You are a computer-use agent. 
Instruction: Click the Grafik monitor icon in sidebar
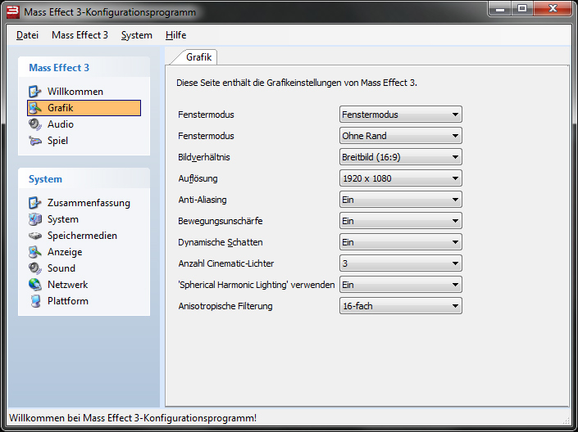[35, 108]
